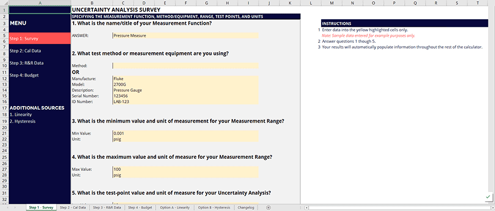This screenshot has height=211, width=495.
Task: Select row 1 header
Action: (x=4, y=10)
